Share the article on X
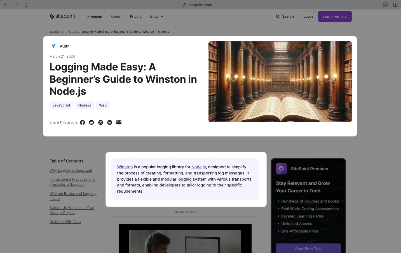The height and width of the screenshot is (253, 401). (101, 122)
